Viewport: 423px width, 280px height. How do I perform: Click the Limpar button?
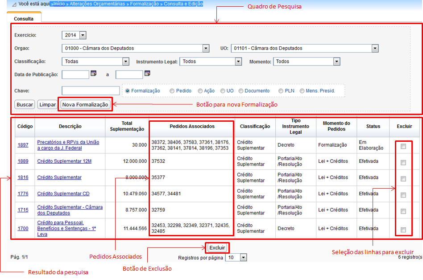tap(47, 105)
